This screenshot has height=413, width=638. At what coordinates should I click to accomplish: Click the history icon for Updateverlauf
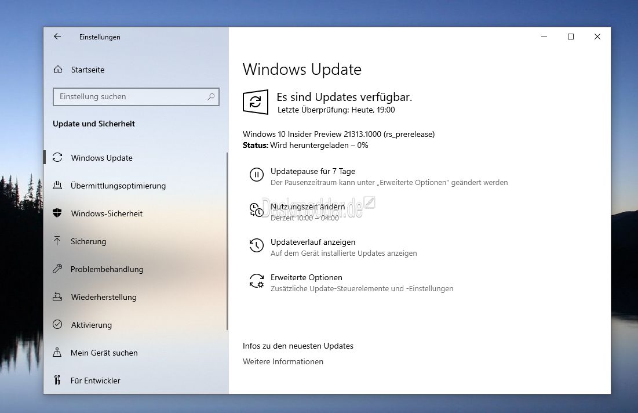coord(256,245)
